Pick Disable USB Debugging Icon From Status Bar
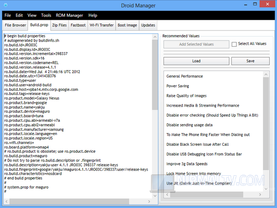277x208 pixels. click(x=204, y=154)
